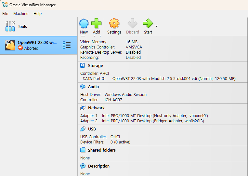Image resolution: width=248 pixels, height=176 pixels.
Task: Open the Storage section heading link
Action: pos(95,65)
